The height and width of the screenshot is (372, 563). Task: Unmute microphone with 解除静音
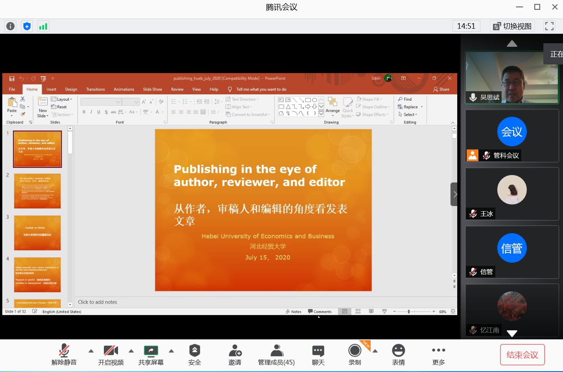64,351
